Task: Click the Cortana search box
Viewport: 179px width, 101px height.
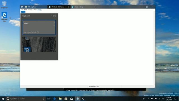Action: 25,98
